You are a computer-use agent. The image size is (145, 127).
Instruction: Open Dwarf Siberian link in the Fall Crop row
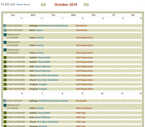[x=43, y=117]
